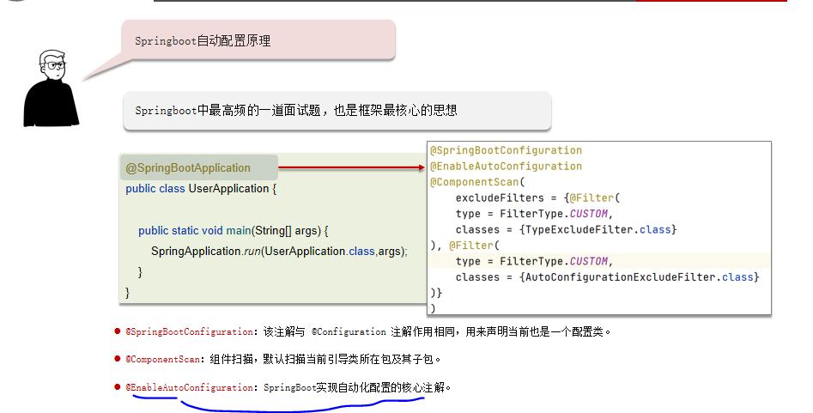Select the highlighted 'type = FilterType.CUSTOM,' line
Screen dimensions: 813x413
tap(534, 262)
